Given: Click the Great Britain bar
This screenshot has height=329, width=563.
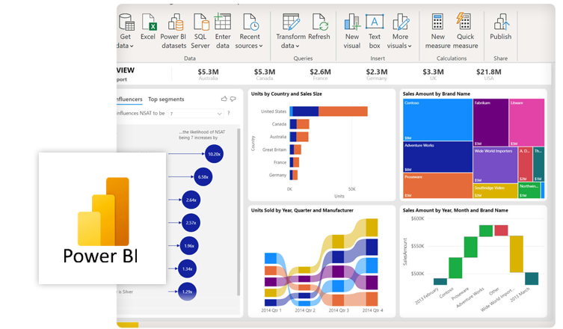Looking at the screenshot, I should 295,150.
